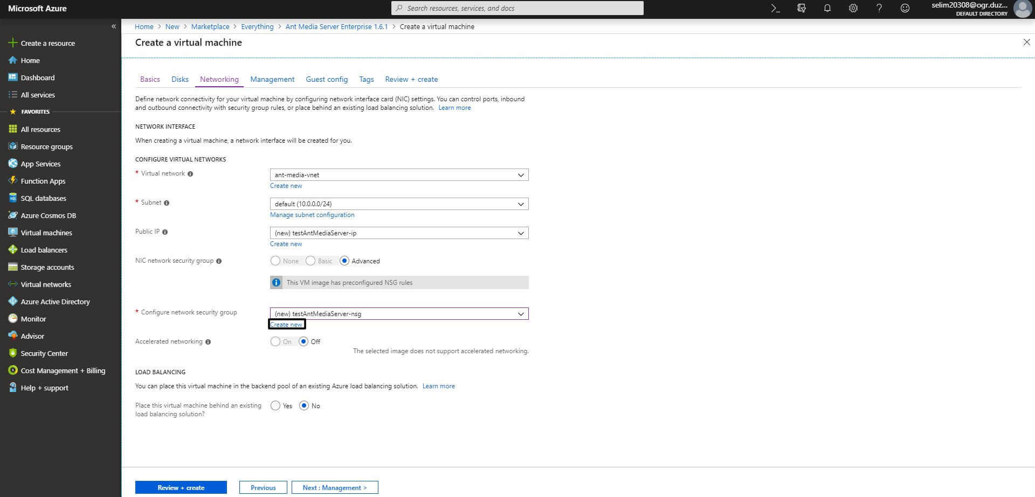Click the SQL databases icon
1035x497 pixels.
pyautogui.click(x=13, y=198)
